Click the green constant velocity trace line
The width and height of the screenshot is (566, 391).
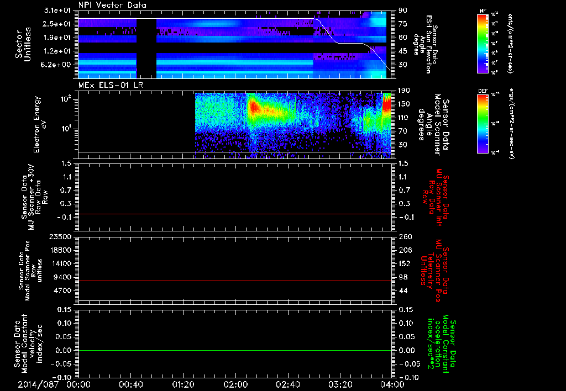pos(234,350)
